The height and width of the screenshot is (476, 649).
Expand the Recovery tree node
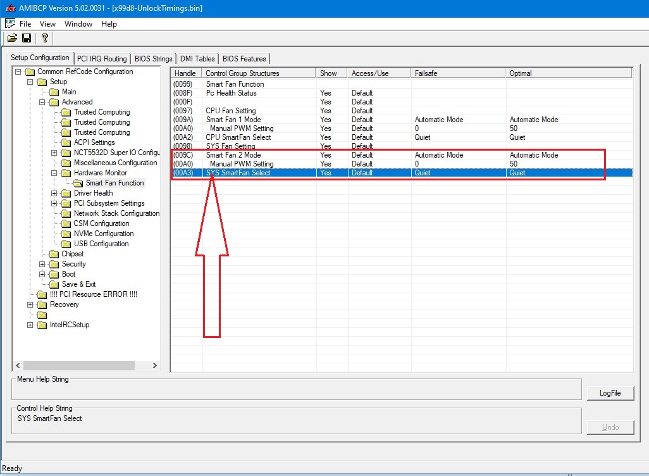pos(30,305)
